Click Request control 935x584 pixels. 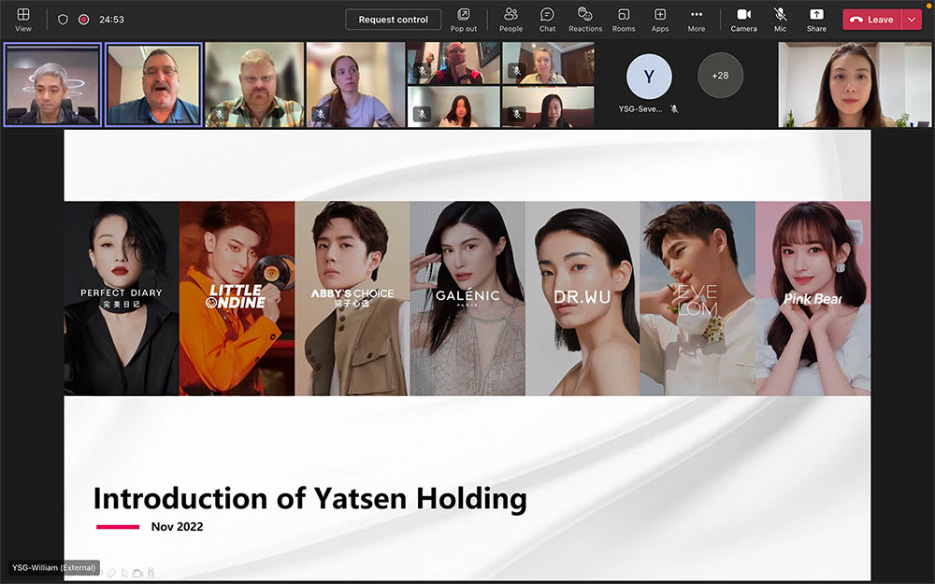(393, 20)
